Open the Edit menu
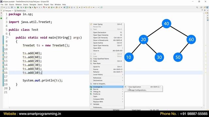 [6, 5]
